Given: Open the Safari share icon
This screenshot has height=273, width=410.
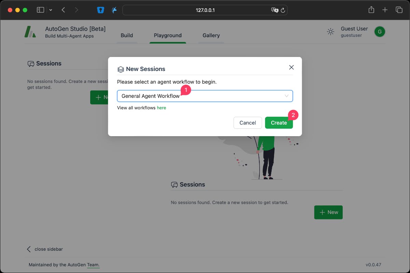Looking at the screenshot, I should [x=371, y=10].
